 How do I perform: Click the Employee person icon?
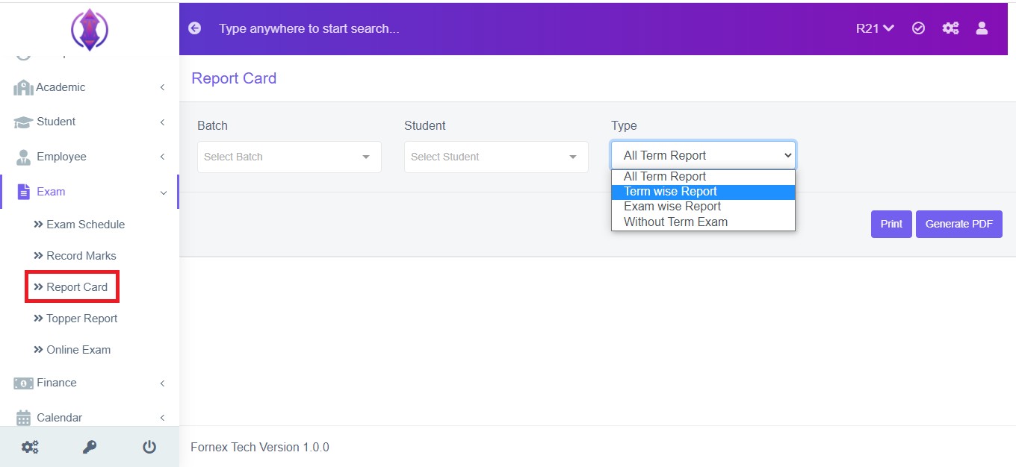tap(23, 157)
